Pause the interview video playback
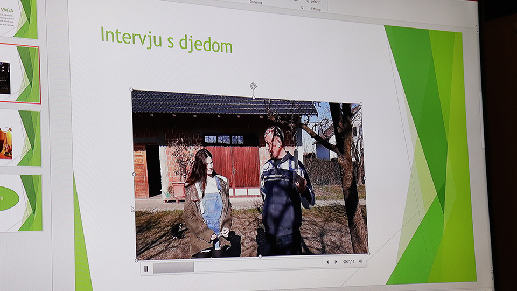The height and width of the screenshot is (291, 517). (146, 269)
